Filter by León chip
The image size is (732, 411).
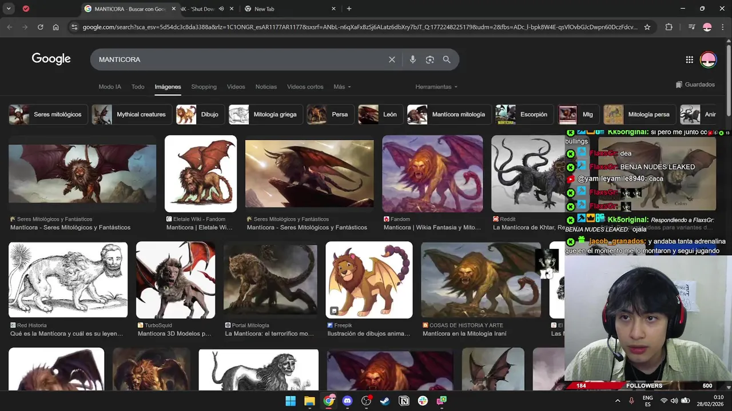[380, 114]
